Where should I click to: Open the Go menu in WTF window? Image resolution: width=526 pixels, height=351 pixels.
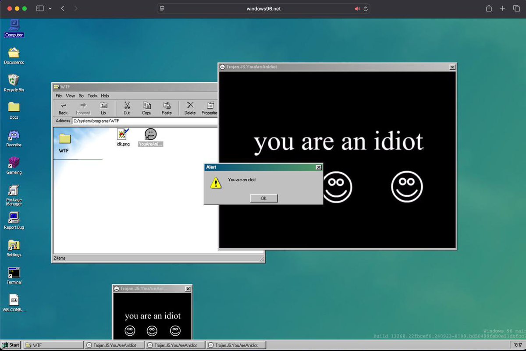click(x=81, y=96)
